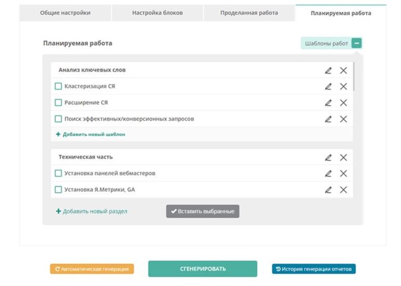
Task: Click the СГЕНЕРИРОВАТЬ button
Action: 203,269
